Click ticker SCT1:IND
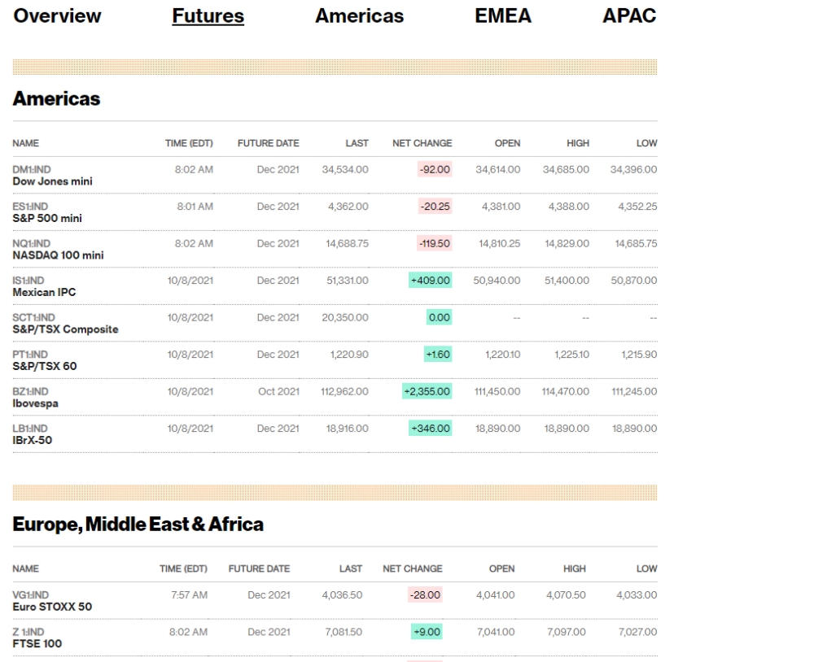Screen dimensions: 814x662 pyautogui.click(x=33, y=317)
